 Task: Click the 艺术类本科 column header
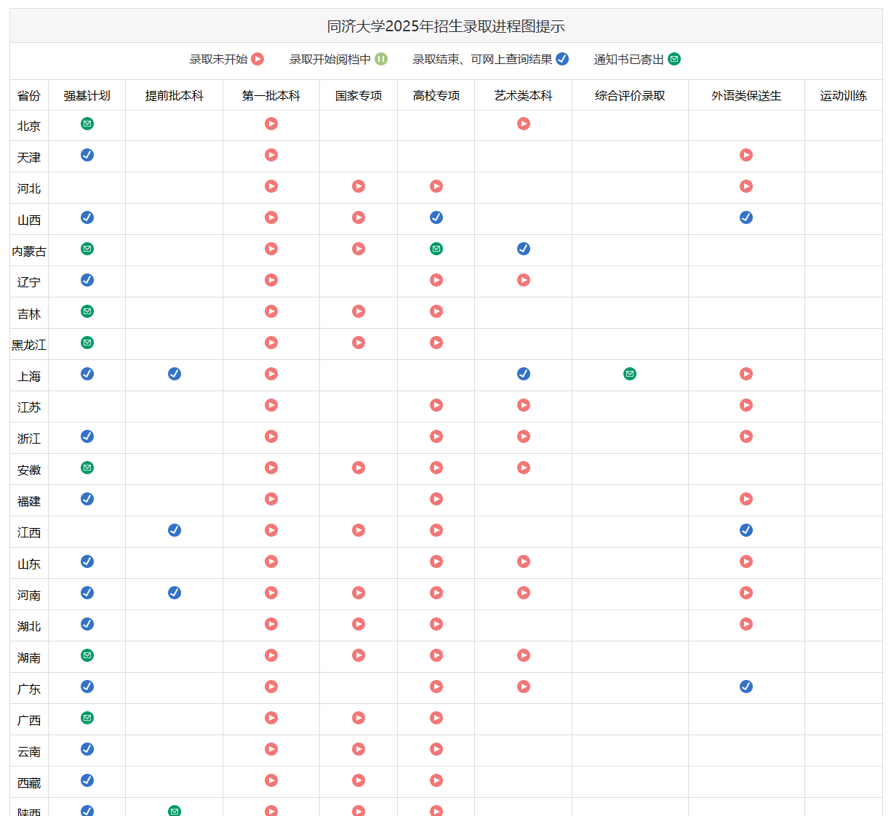[524, 95]
